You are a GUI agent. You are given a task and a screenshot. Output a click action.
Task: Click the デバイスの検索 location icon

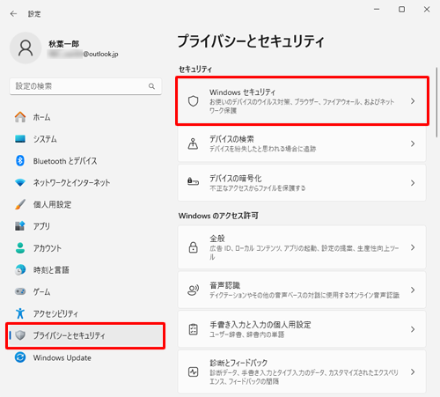(193, 143)
